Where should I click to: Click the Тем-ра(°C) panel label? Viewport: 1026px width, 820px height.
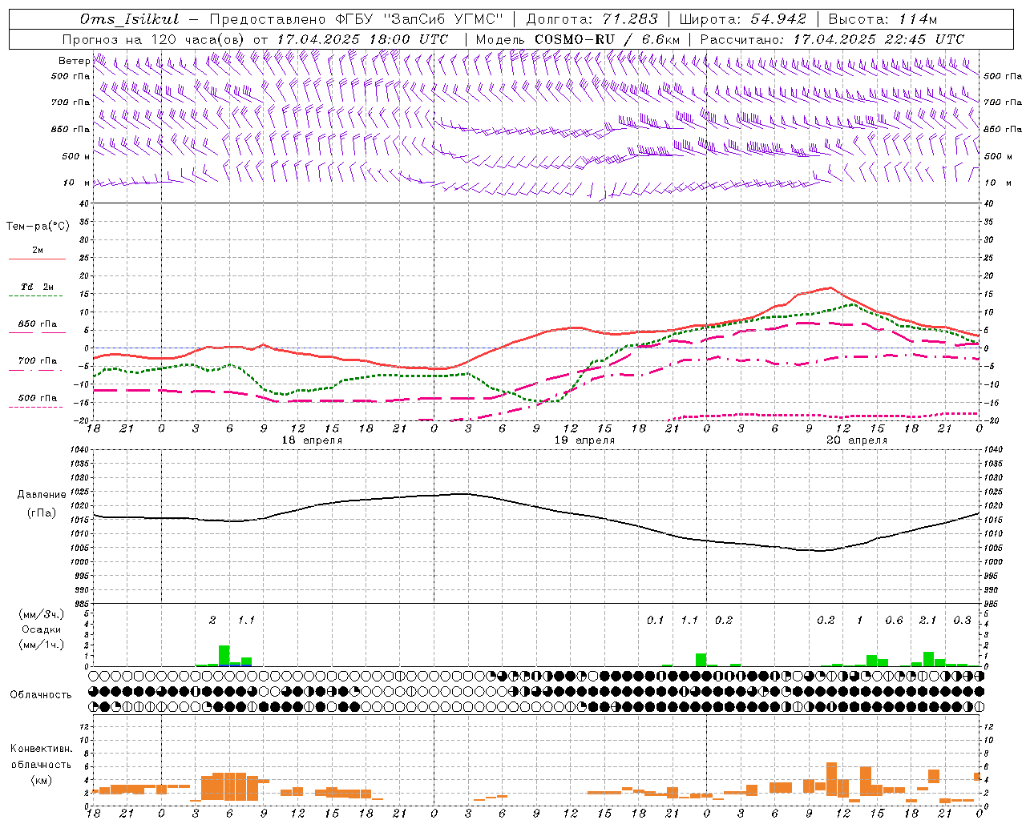pyautogui.click(x=38, y=227)
